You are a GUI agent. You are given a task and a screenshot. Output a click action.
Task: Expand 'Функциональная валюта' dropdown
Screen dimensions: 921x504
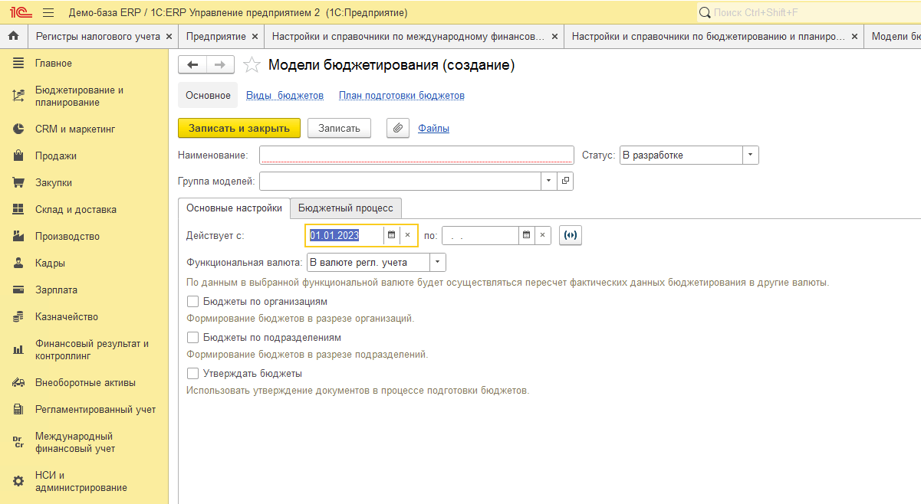pyautogui.click(x=437, y=263)
